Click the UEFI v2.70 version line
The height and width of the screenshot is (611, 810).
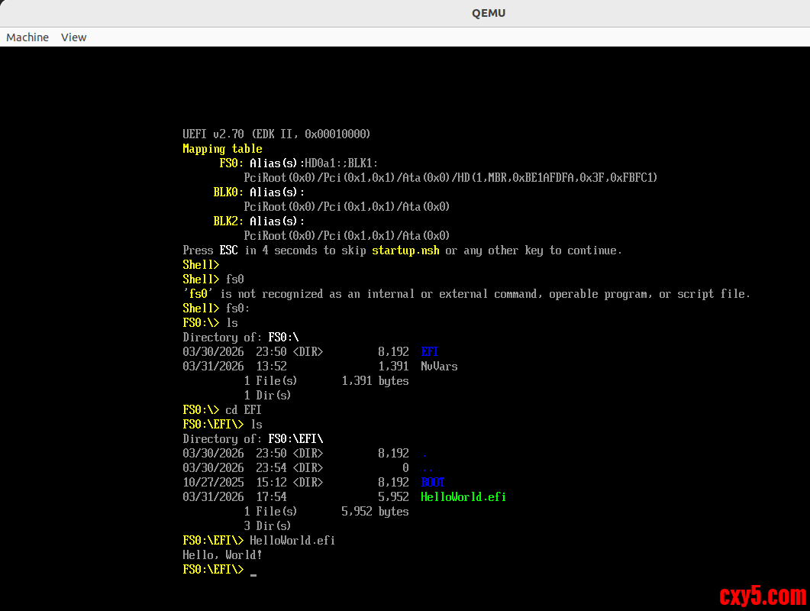[x=276, y=134]
